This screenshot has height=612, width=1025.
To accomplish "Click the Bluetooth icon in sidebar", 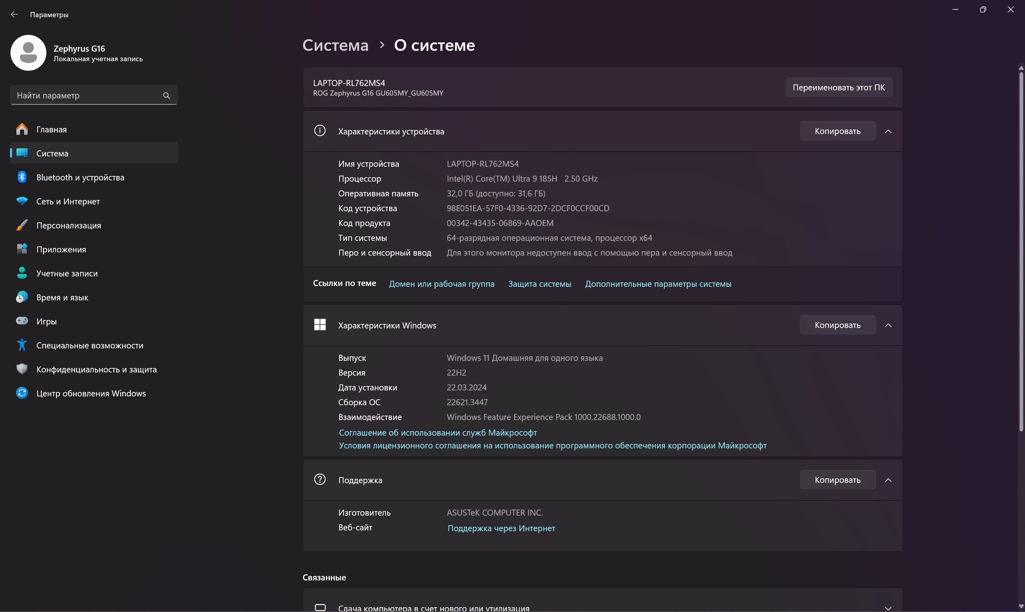I will pos(22,177).
